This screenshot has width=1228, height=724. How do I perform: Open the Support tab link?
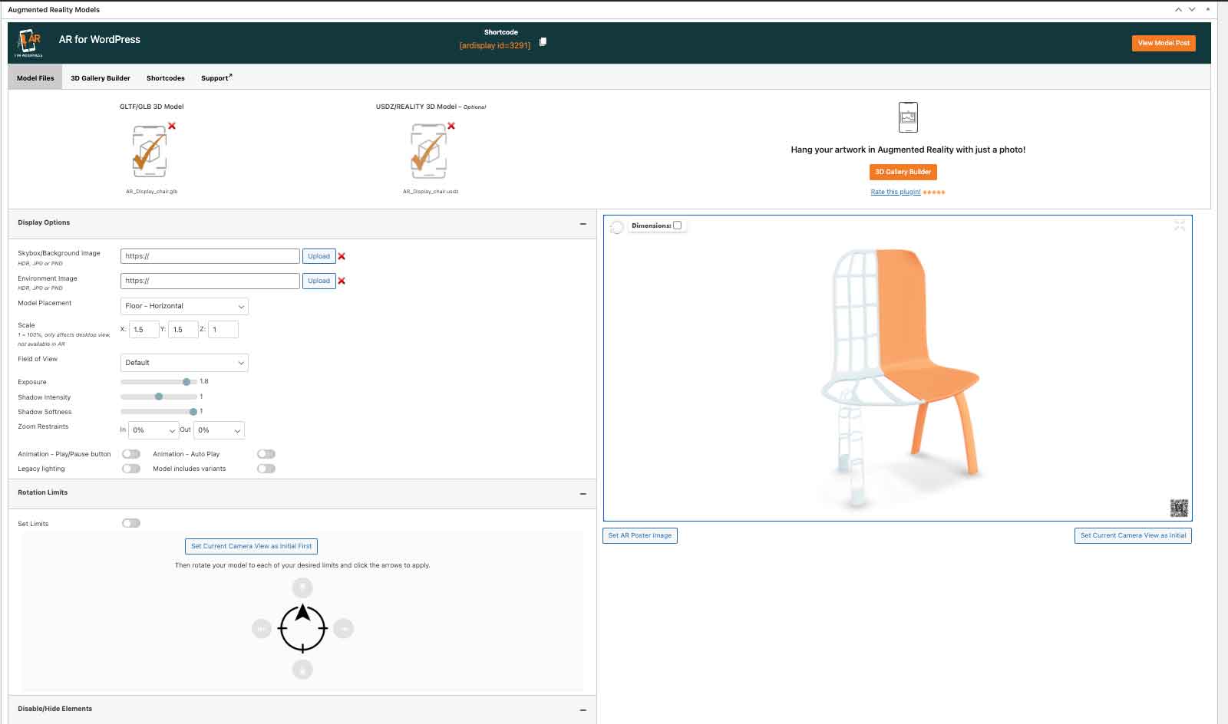click(x=216, y=78)
